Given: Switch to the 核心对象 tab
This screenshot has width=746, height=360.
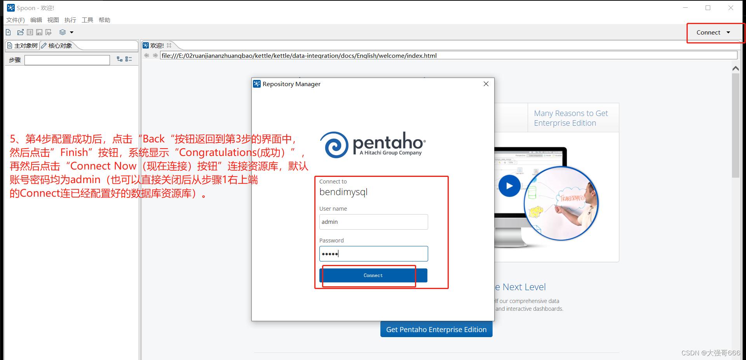Looking at the screenshot, I should 57,45.
